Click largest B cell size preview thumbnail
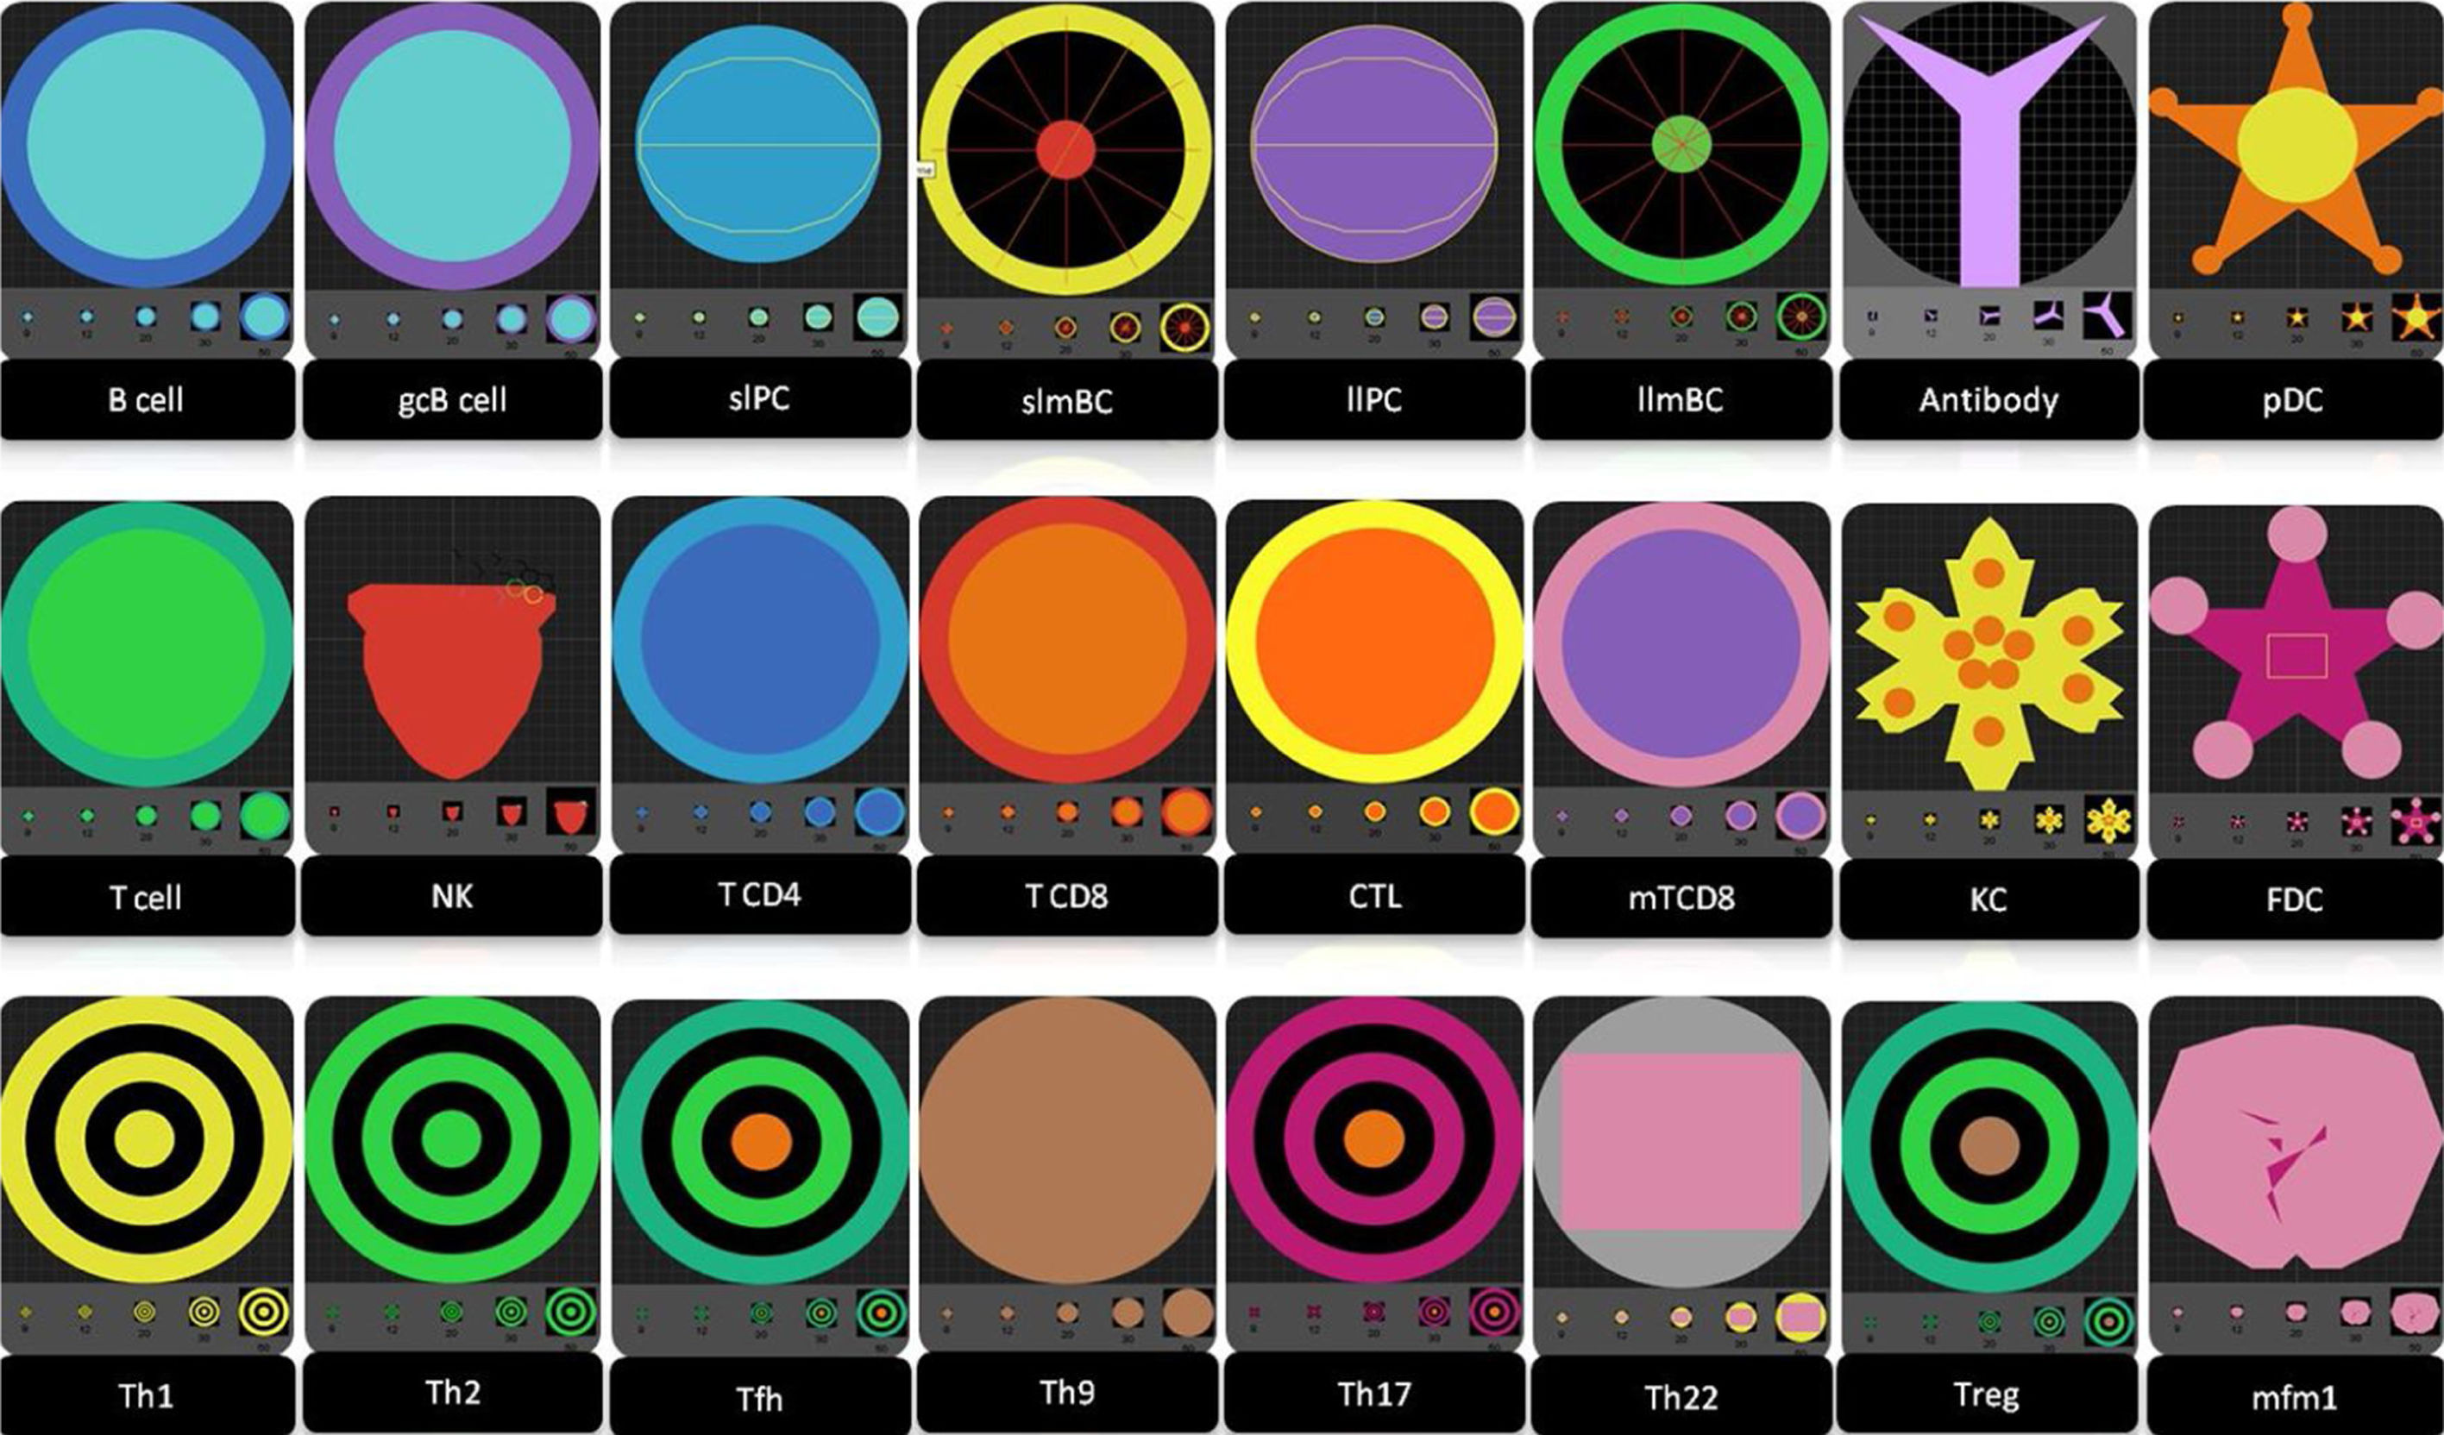 [x=265, y=316]
